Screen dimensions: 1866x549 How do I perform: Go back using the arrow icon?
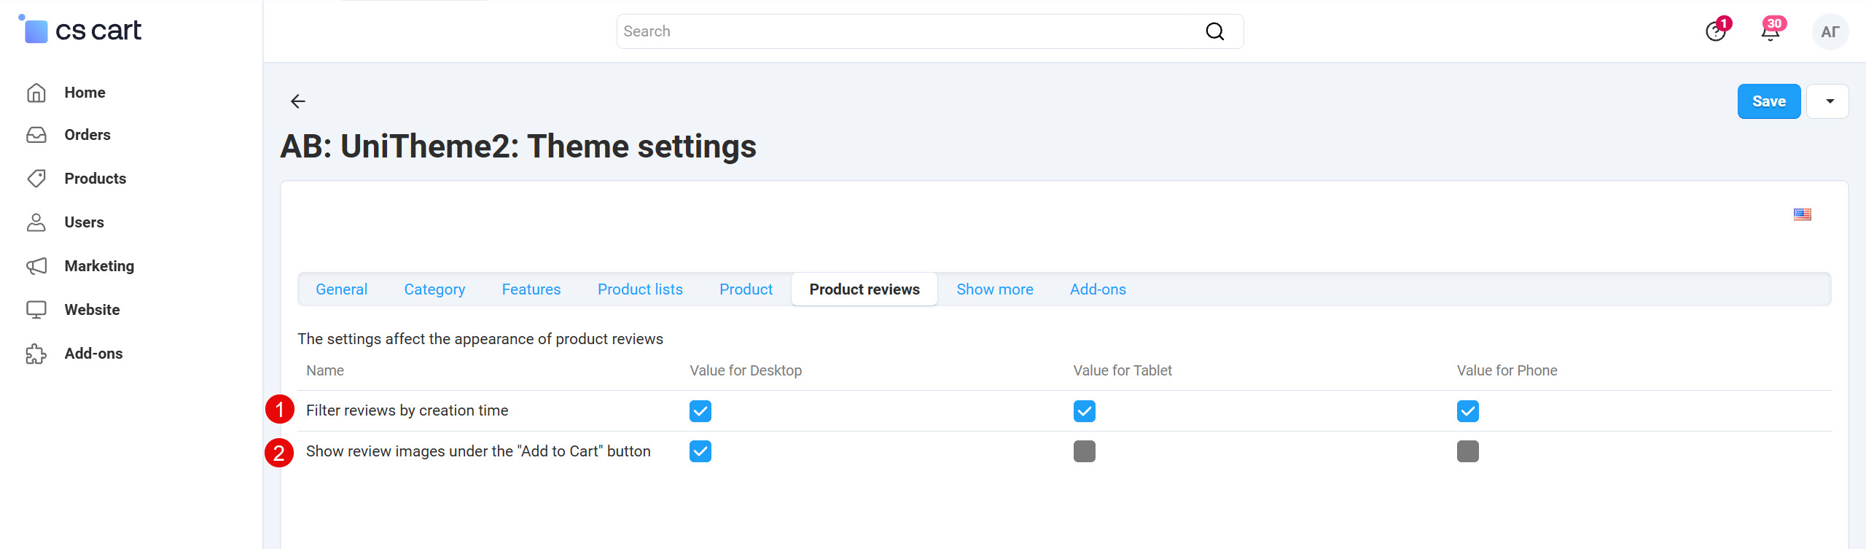click(x=298, y=101)
